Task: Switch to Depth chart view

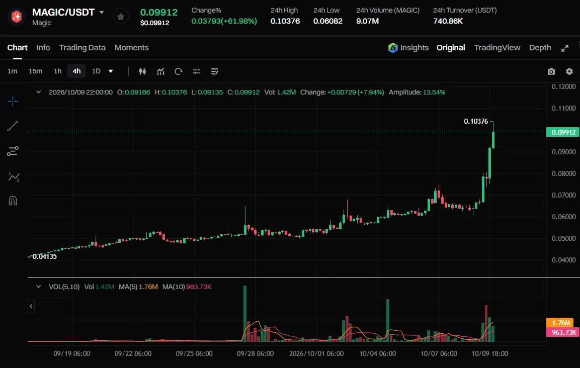Action: (x=540, y=48)
